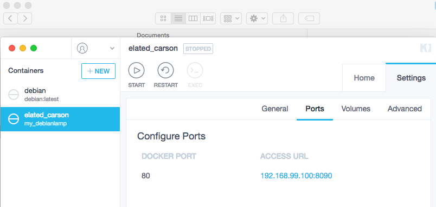Go forward in Finder
This screenshot has height=207, width=436.
[x=25, y=18]
